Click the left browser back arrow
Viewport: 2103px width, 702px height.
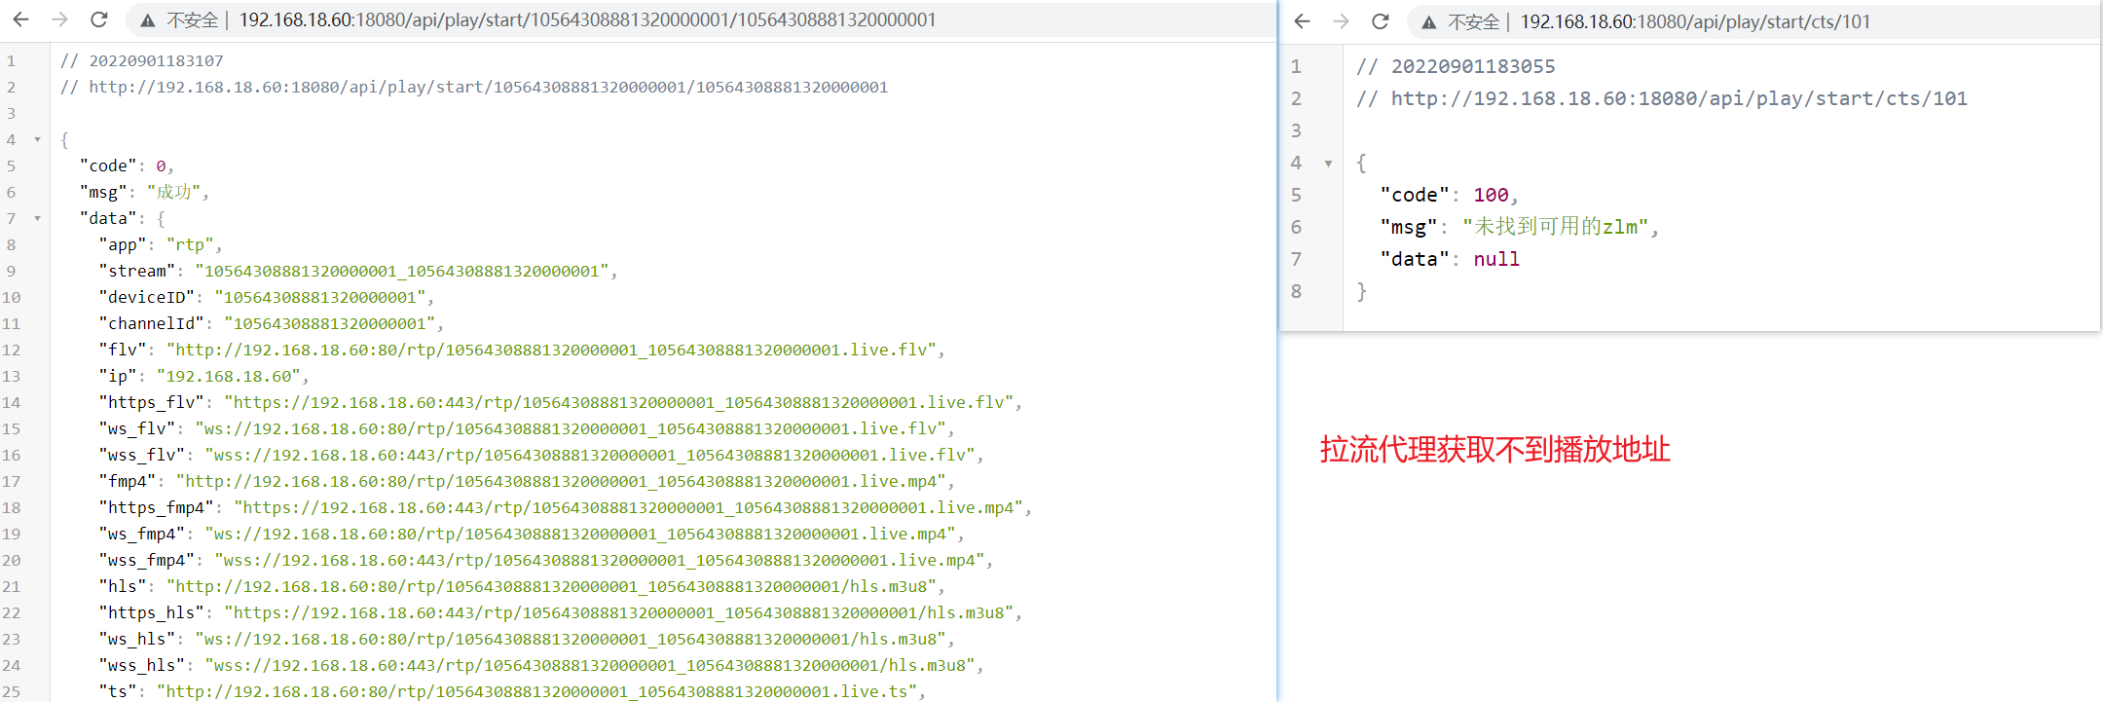point(20,19)
